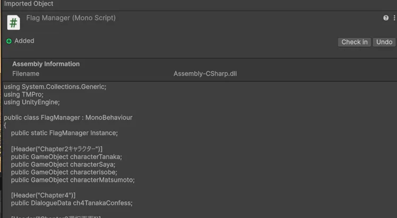Click the ch4TanakaConfess DialogueData line
The height and width of the screenshot is (218, 397).
[72, 203]
